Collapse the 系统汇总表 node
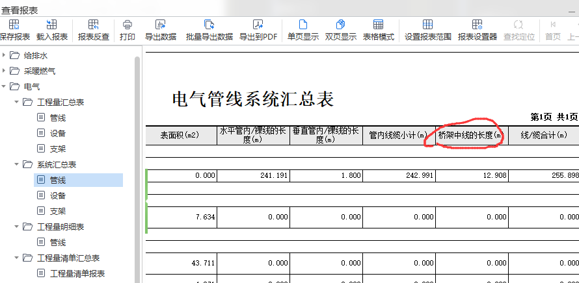Viewport: 579px width, 283px height. 17,164
